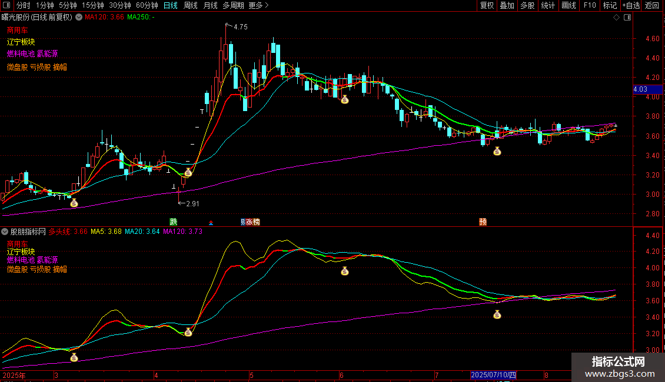Click the 4.75 high price label
The width and height of the screenshot is (665, 382).
pyautogui.click(x=241, y=26)
